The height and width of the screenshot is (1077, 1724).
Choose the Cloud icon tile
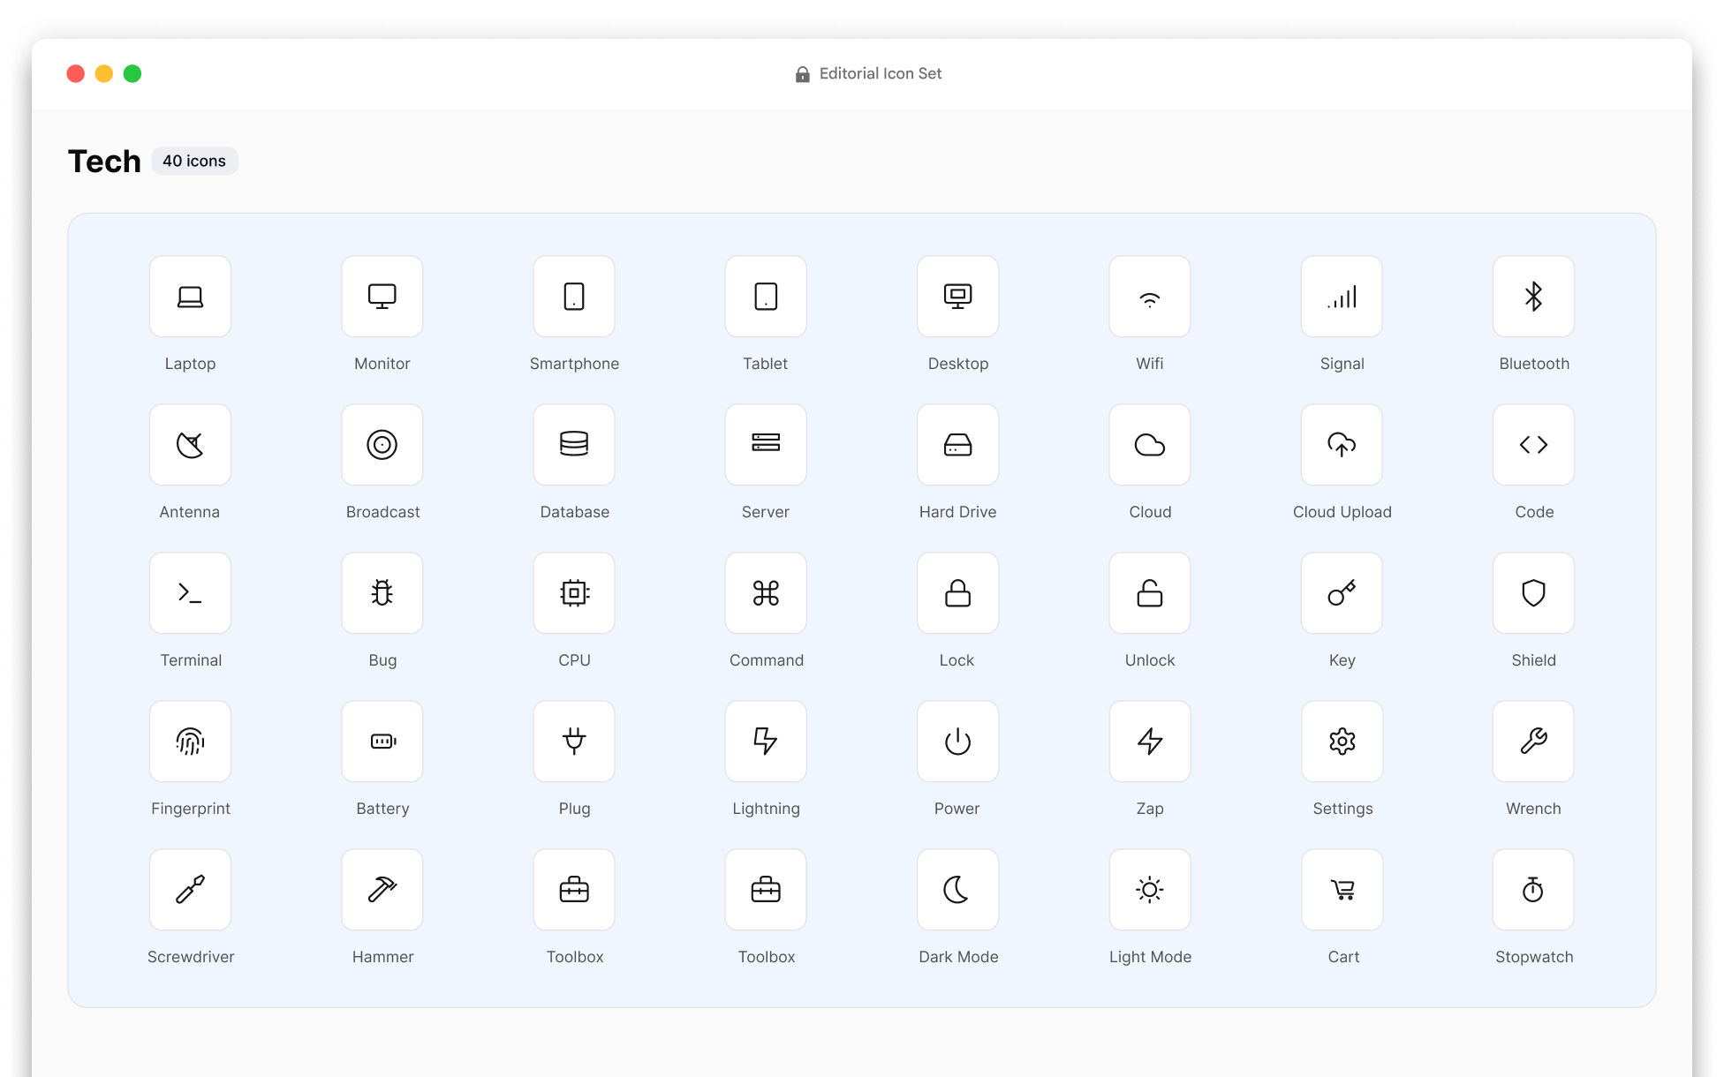click(x=1150, y=445)
